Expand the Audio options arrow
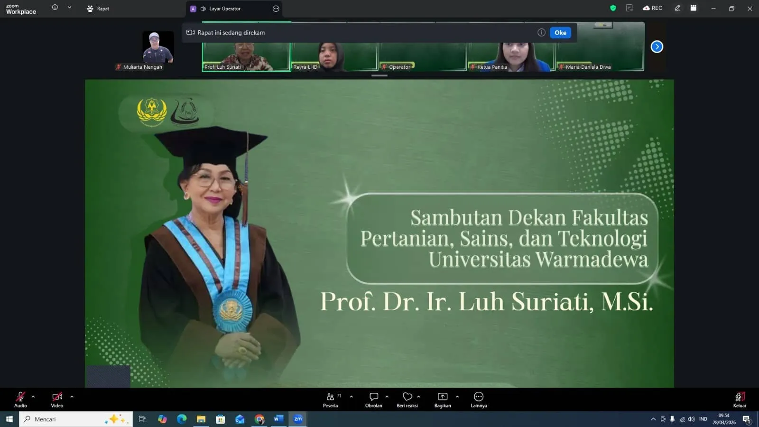This screenshot has height=427, width=759. coord(33,397)
